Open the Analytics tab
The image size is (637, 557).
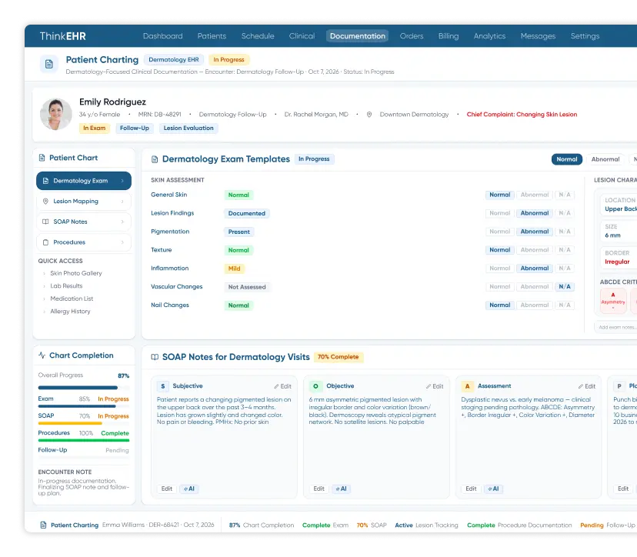click(489, 36)
